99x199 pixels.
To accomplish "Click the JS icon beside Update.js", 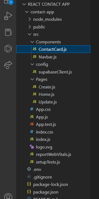I will point(34,102).
